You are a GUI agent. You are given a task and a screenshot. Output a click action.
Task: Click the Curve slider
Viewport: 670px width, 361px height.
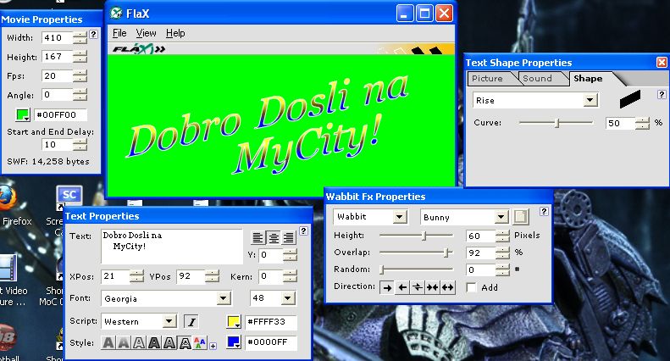click(x=556, y=123)
